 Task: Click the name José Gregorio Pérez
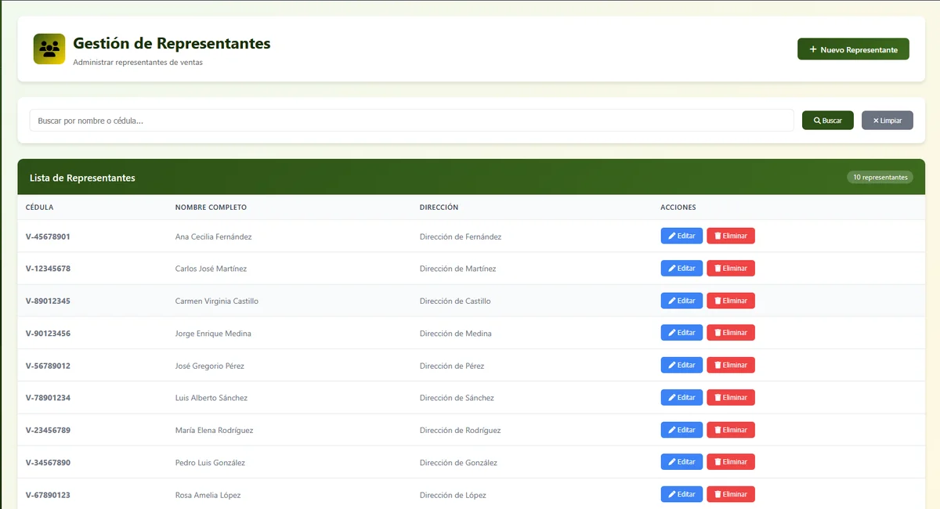pyautogui.click(x=210, y=366)
